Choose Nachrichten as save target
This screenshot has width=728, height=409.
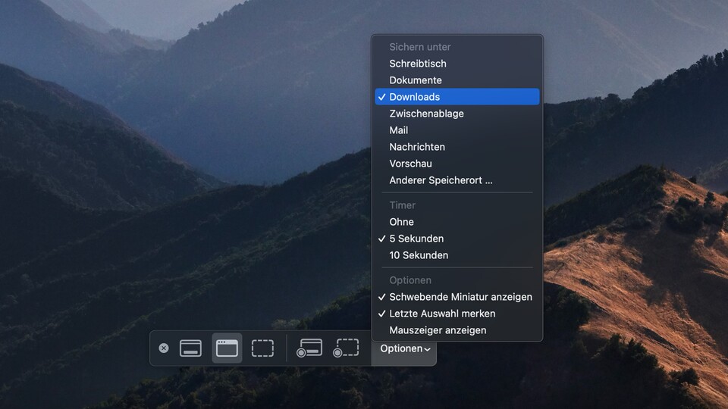(457, 147)
